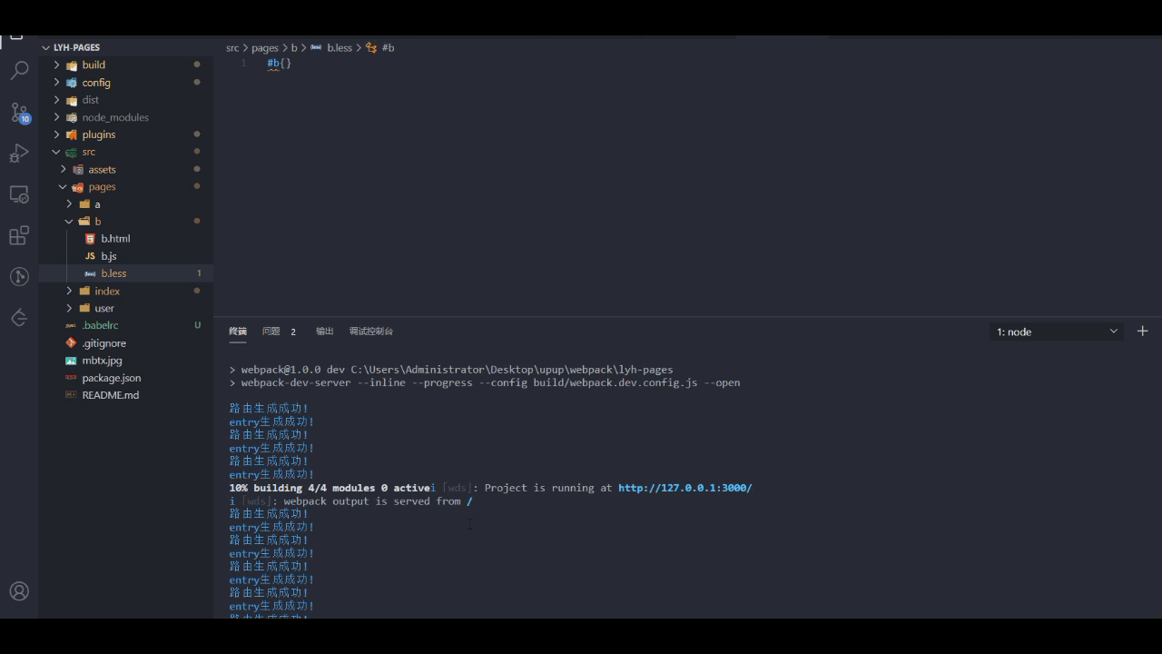Open the Search view in the activity bar
This screenshot has height=654, width=1162.
coord(19,70)
